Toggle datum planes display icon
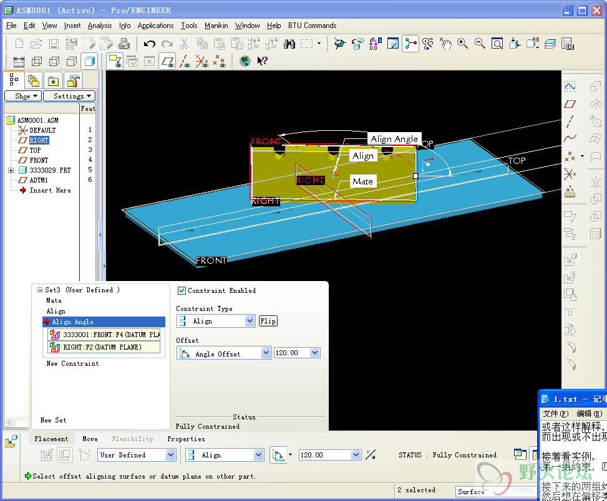Viewport: 607px width, 501px height. 167,61
